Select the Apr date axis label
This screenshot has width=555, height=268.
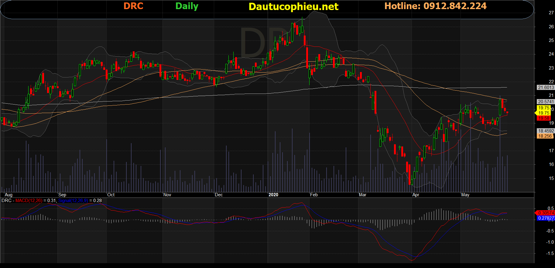(x=416, y=195)
